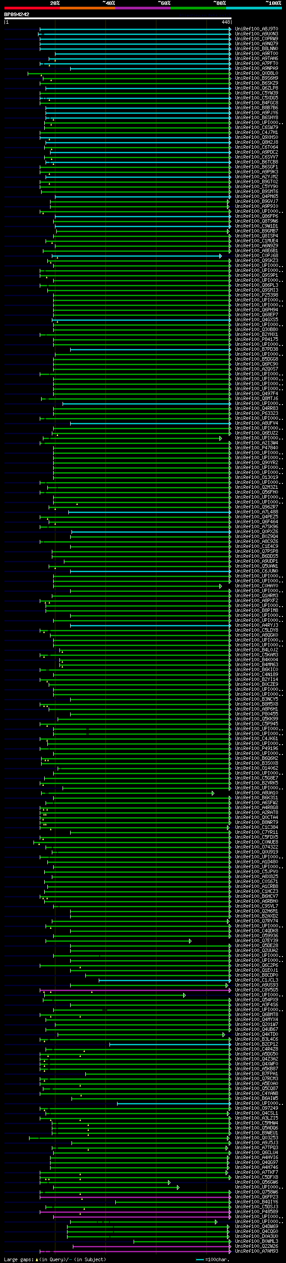Click the orange ~40% identity color bar
The height and width of the screenshot is (1263, 286).
coord(88,8)
